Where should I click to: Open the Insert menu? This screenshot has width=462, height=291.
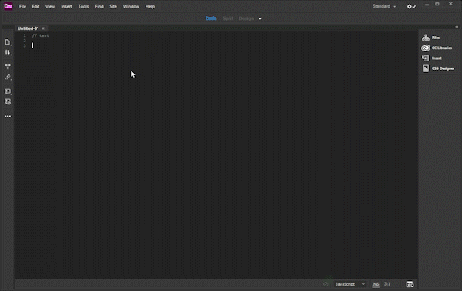(x=66, y=6)
